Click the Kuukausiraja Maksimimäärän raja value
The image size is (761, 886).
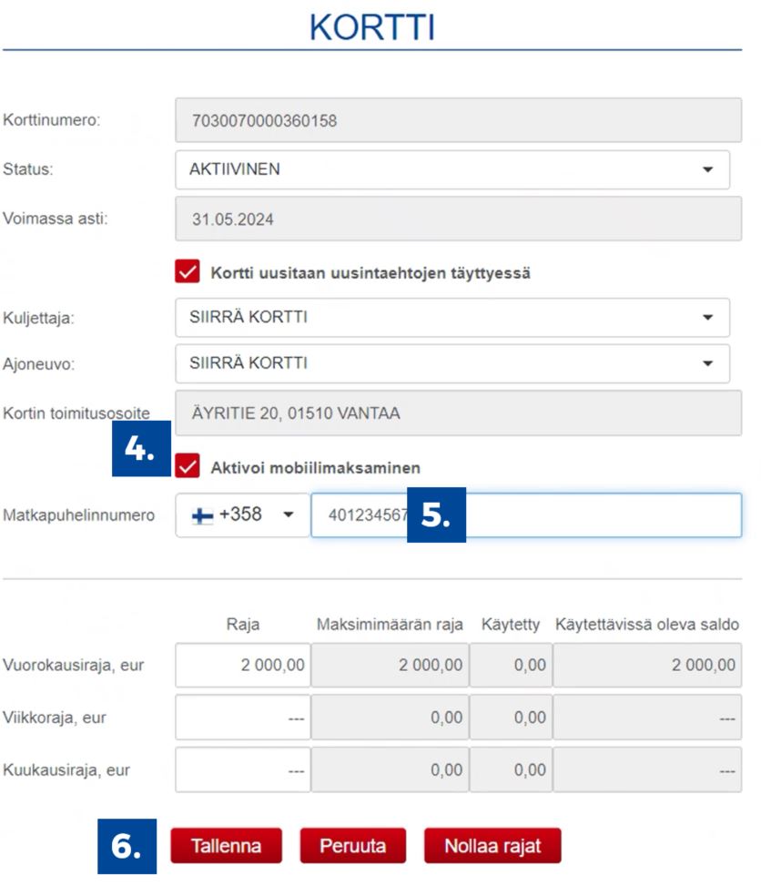pyautogui.click(x=390, y=770)
